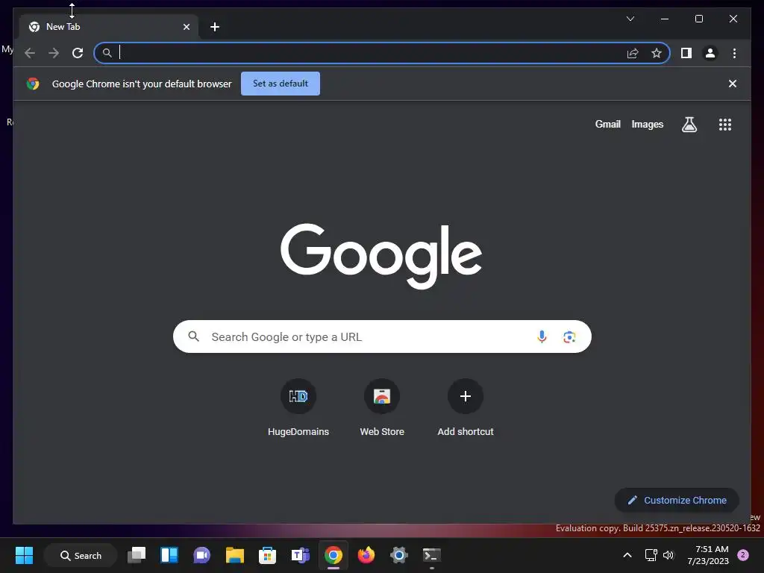Viewport: 764px width, 573px height.
Task: Expand the tab search chevron
Action: pyautogui.click(x=630, y=19)
